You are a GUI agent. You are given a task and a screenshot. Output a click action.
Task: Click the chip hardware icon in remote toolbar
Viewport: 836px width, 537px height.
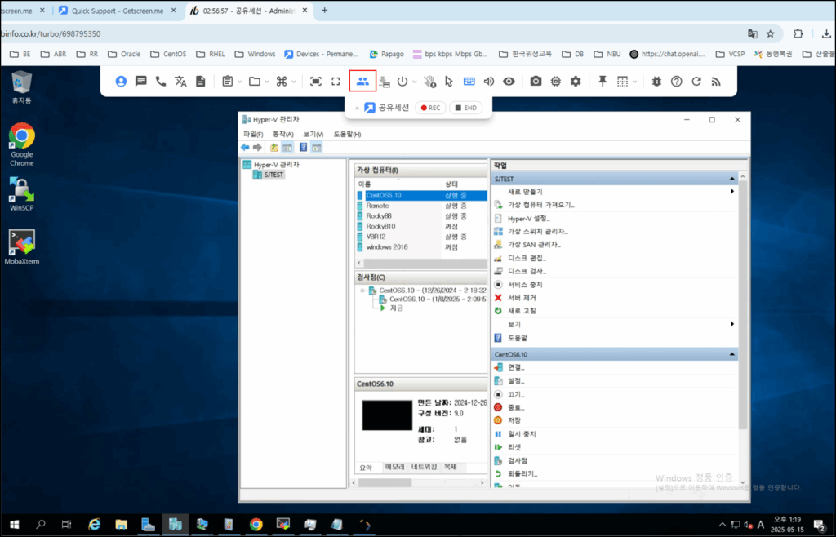[555, 81]
